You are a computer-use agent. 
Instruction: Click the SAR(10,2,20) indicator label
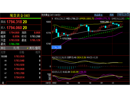tap(118, 19)
